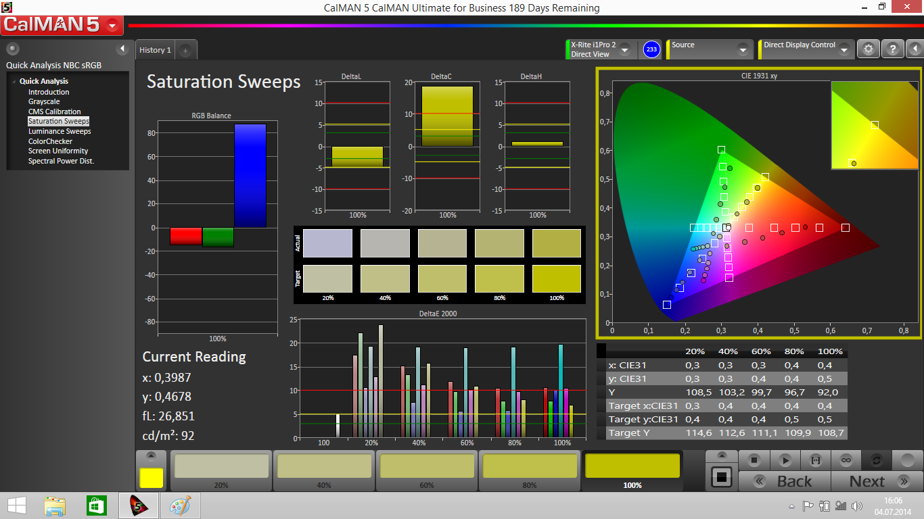Switch to the History 1 tab
The height and width of the screenshot is (519, 924).
tap(155, 50)
